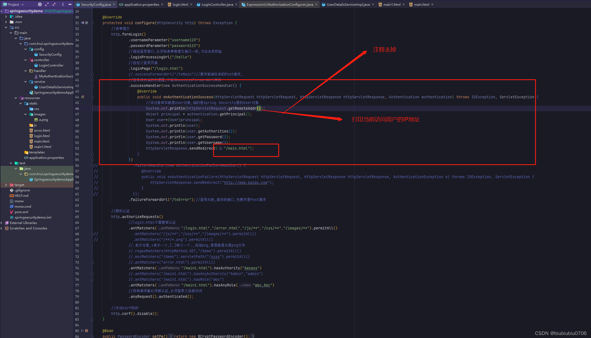Close the SecurityConfig.java tab
The width and height of the screenshot is (591, 338).
114,4
